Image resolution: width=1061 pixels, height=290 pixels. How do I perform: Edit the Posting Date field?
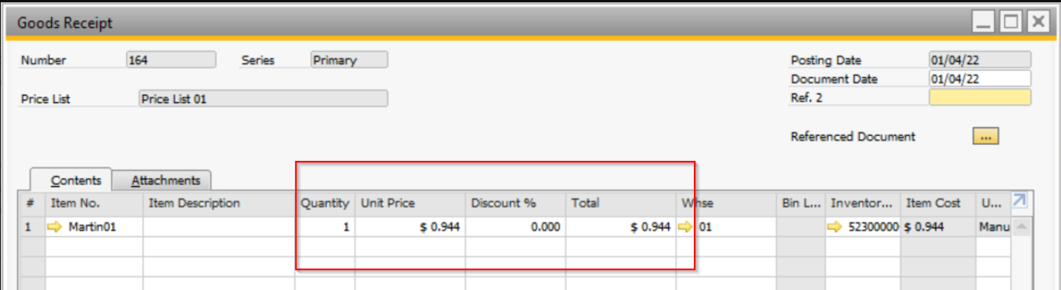click(x=980, y=60)
